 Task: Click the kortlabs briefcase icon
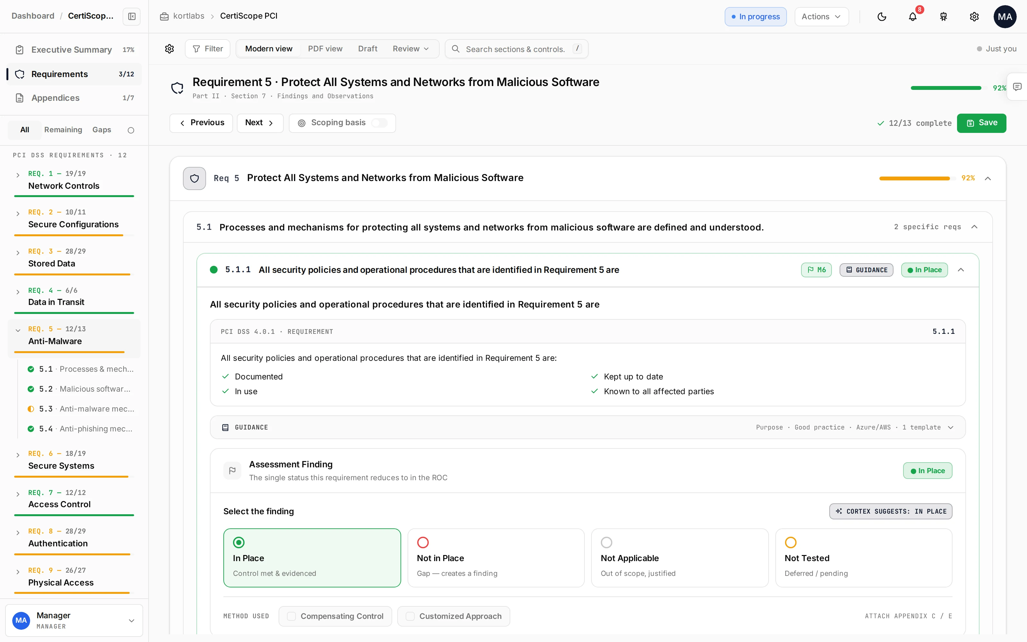coord(164,16)
